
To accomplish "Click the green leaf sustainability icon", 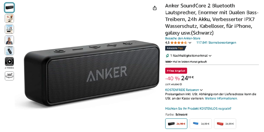I will tap(167, 55).
